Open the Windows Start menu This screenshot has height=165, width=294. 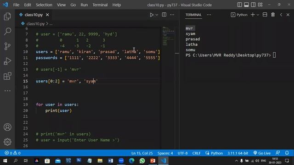pos(5,160)
